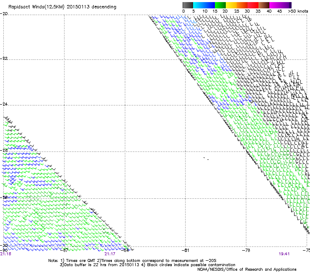This screenshot has height=272, width=310.
Task: Click the yellow 20-25 knots color segment
Action: pyautogui.click(x=231, y=5)
